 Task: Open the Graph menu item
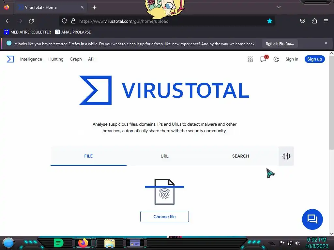pos(76,59)
